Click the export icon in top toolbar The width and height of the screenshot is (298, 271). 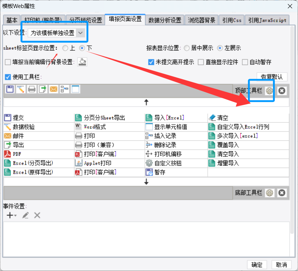click(43, 89)
